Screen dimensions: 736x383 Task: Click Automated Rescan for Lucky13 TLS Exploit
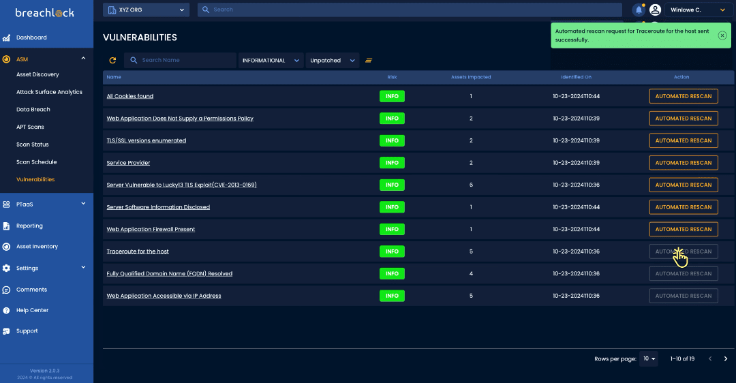pyautogui.click(x=684, y=185)
